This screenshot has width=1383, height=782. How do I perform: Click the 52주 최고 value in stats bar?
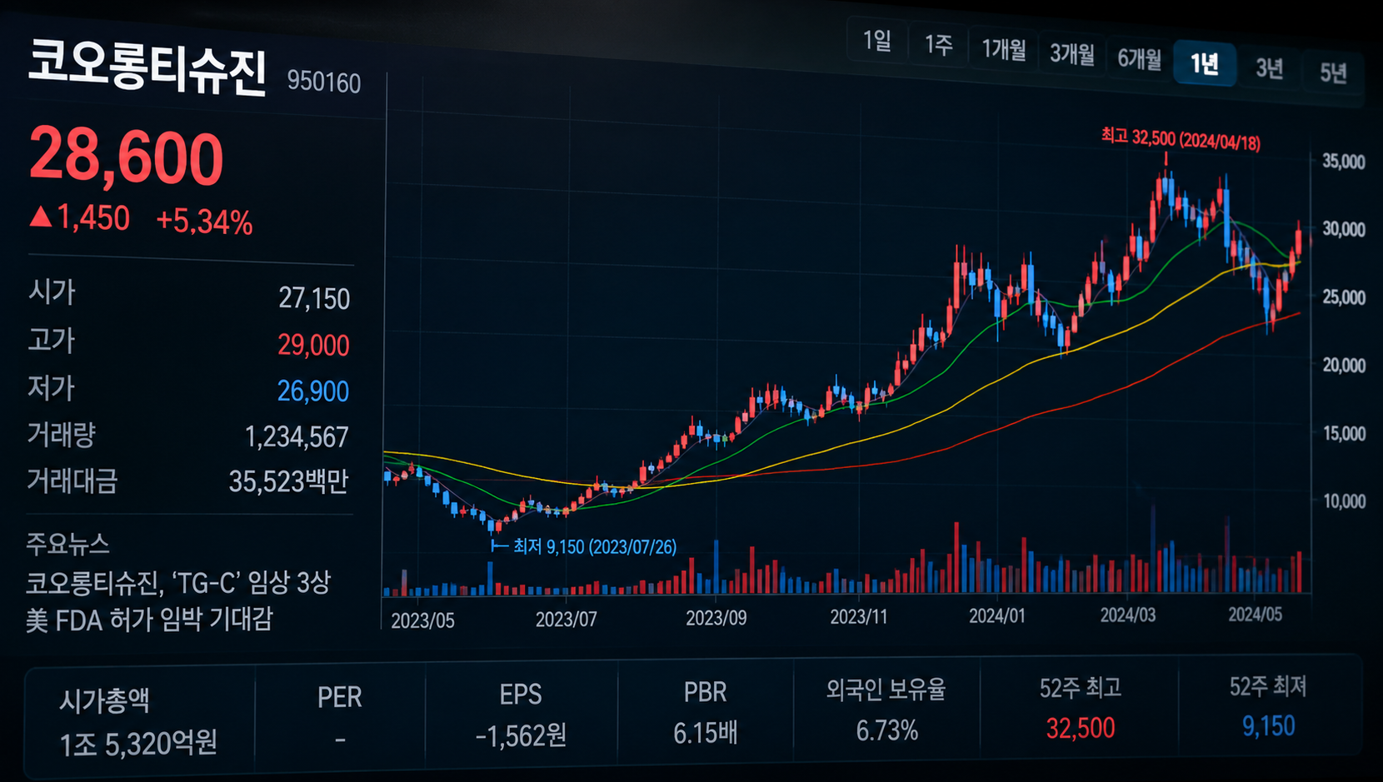(x=1081, y=728)
